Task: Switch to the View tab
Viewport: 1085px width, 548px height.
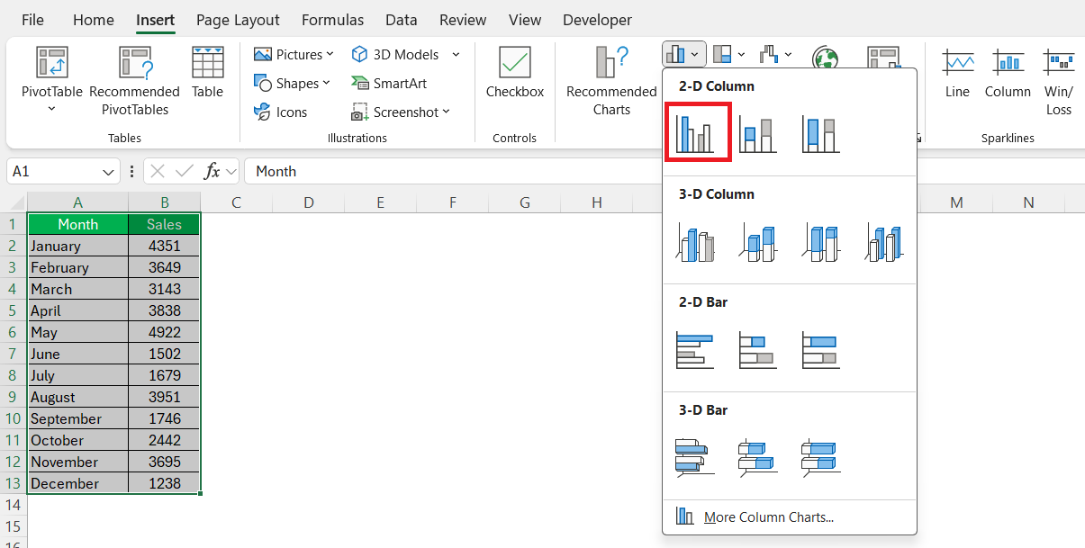Action: (x=525, y=20)
